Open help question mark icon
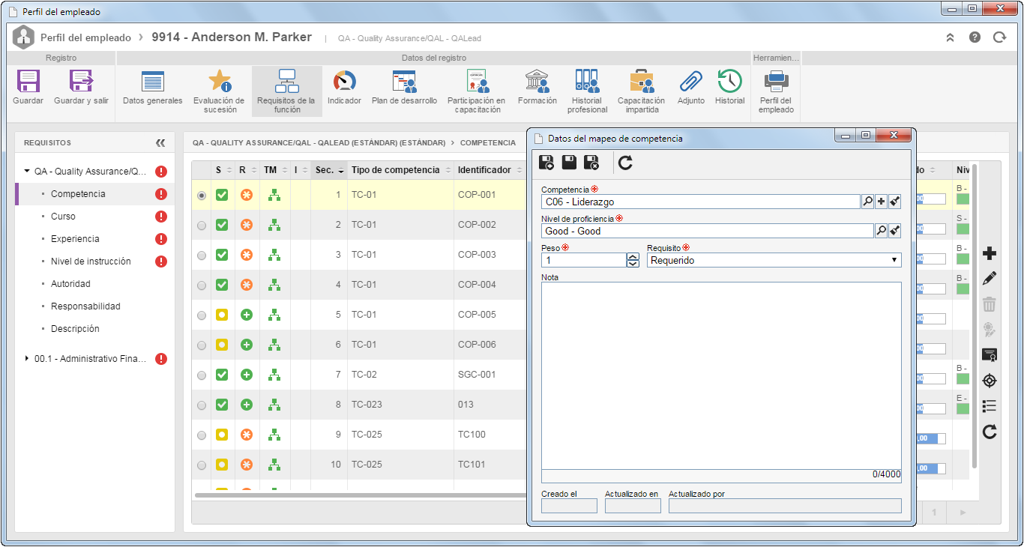The height and width of the screenshot is (547, 1024). point(975,37)
